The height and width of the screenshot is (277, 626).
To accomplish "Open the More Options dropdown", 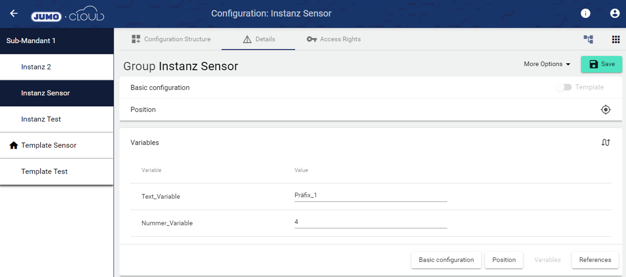I will click(547, 64).
